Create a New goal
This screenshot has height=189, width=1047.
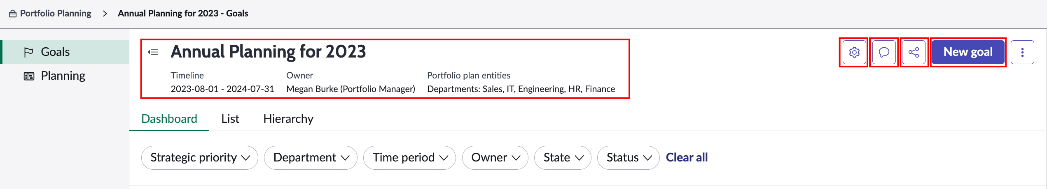pyautogui.click(x=968, y=52)
